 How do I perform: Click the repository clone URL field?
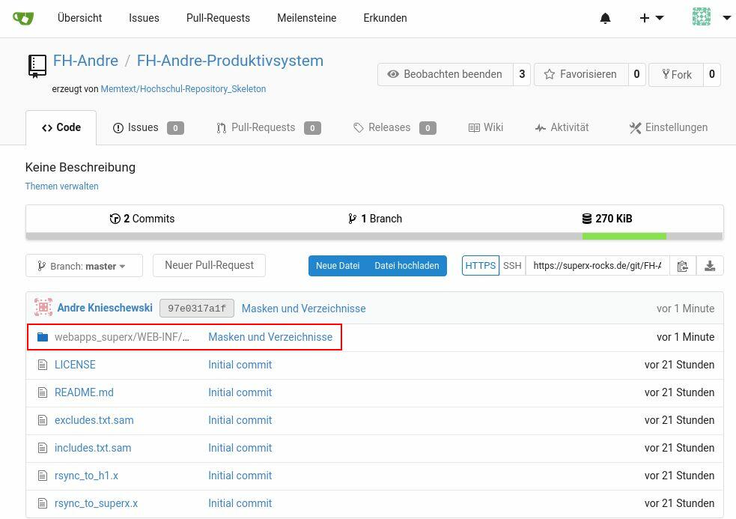pyautogui.click(x=597, y=266)
